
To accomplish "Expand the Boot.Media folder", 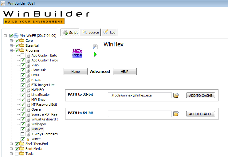I will [11, 149].
